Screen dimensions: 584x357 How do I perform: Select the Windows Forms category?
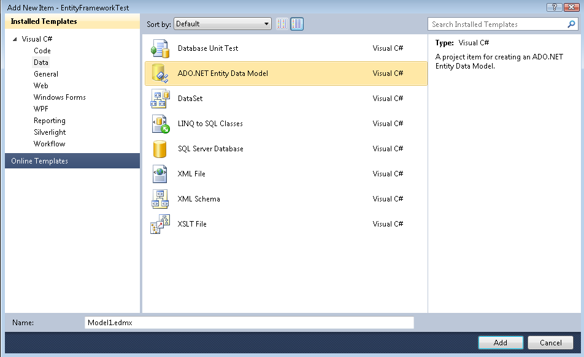(x=60, y=97)
